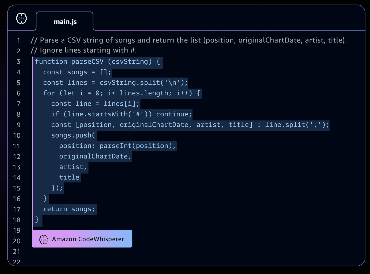Click the line "const songs = [];"
Screen dimensions: 370x274
pos(77,72)
